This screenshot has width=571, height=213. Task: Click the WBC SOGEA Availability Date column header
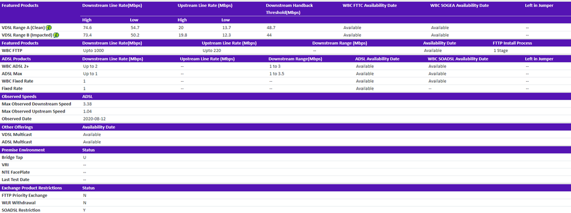tap(459, 6)
